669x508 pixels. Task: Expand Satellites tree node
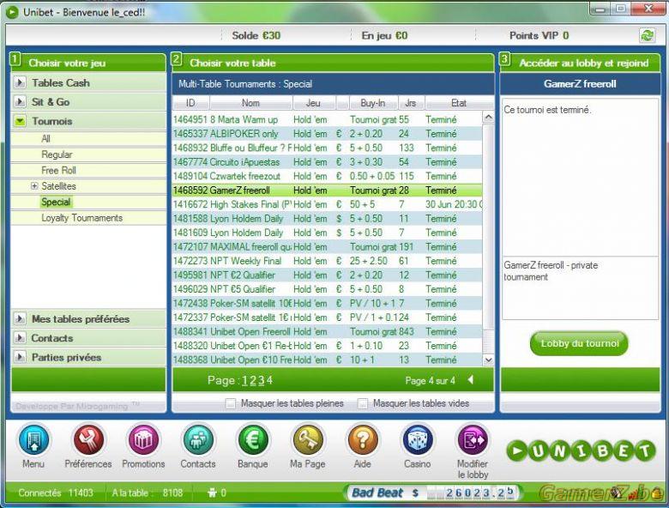[x=34, y=186]
